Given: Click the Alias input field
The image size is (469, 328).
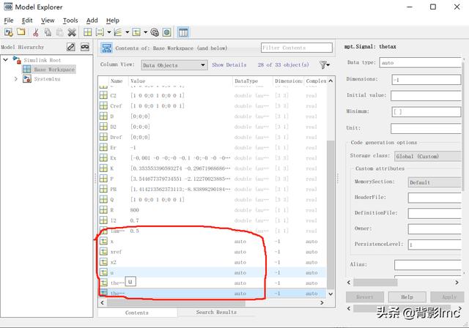Looking at the screenshot, I should (x=428, y=265).
